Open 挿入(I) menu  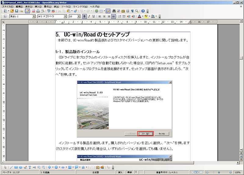click(38, 6)
